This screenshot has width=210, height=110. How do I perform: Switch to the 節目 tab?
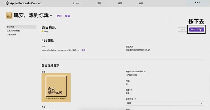(59, 16)
